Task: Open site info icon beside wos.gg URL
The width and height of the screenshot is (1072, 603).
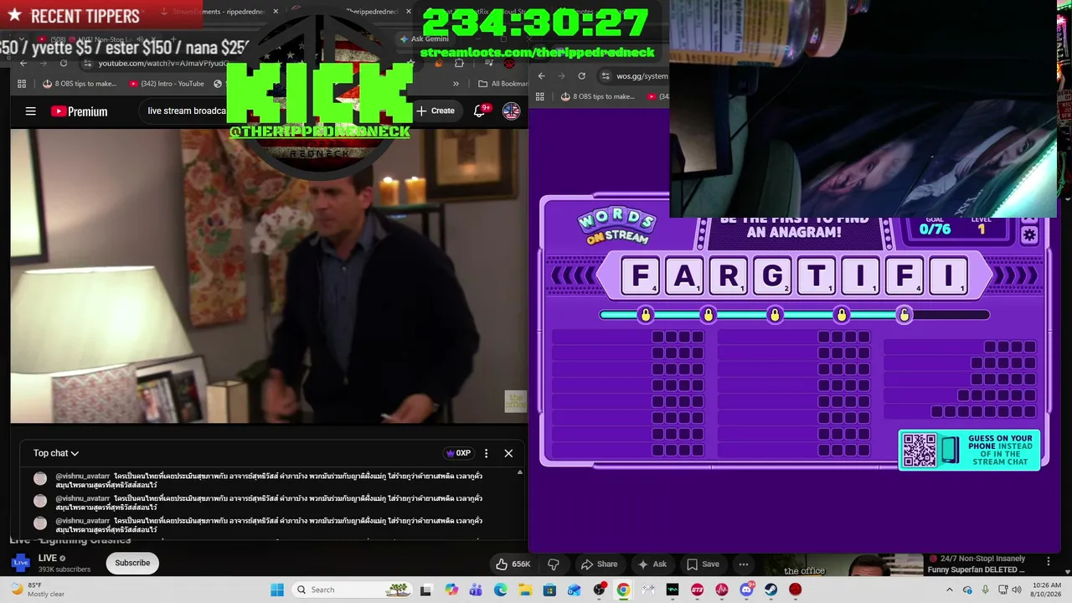Action: coord(606,75)
